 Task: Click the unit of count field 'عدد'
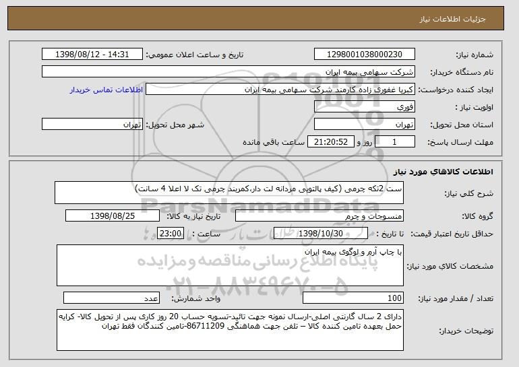[111, 298]
